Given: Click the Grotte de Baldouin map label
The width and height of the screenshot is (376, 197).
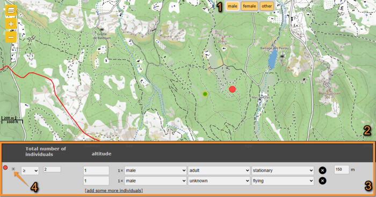Looking at the screenshot, I should click(102, 36).
